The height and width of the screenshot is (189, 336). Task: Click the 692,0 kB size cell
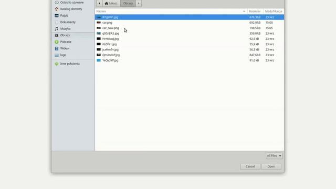tap(255, 23)
